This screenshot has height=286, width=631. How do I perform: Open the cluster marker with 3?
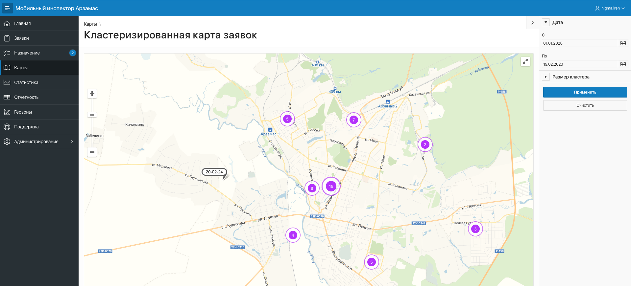click(x=475, y=229)
